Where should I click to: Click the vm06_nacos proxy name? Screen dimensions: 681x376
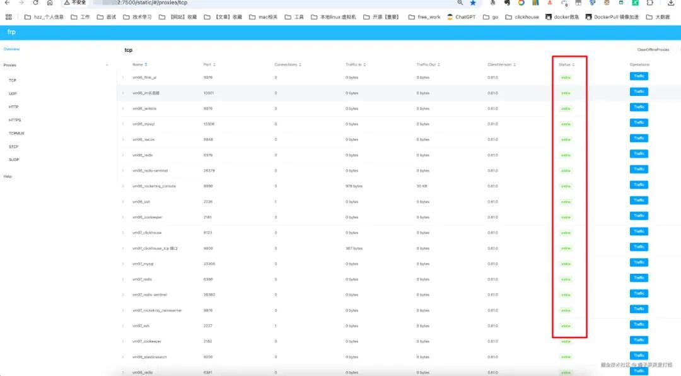pyautogui.click(x=143, y=139)
